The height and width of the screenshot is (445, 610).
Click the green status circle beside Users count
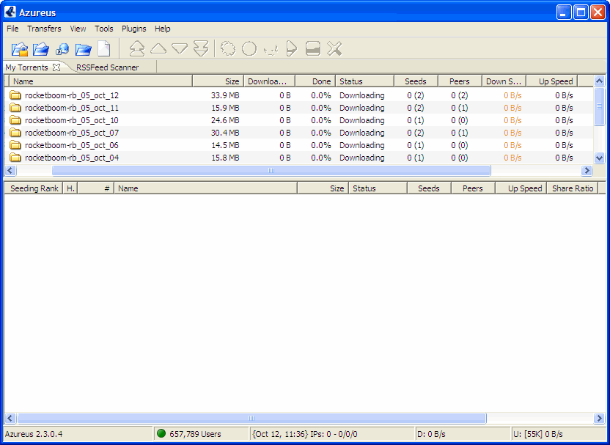tap(161, 433)
